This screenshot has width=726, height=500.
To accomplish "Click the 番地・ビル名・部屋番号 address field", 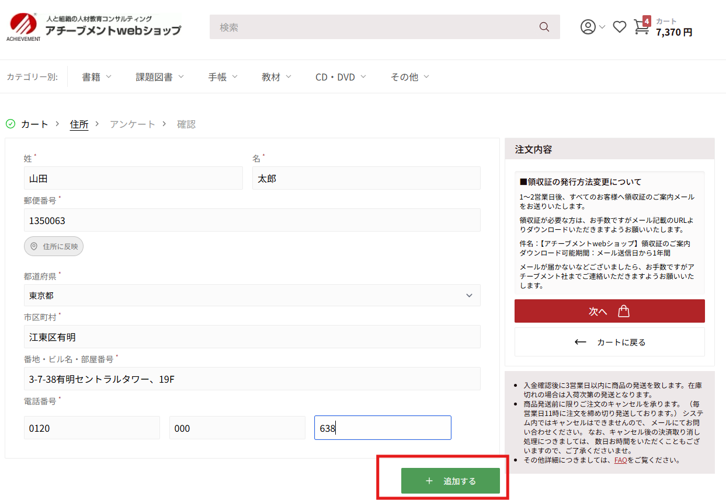I will point(252,379).
